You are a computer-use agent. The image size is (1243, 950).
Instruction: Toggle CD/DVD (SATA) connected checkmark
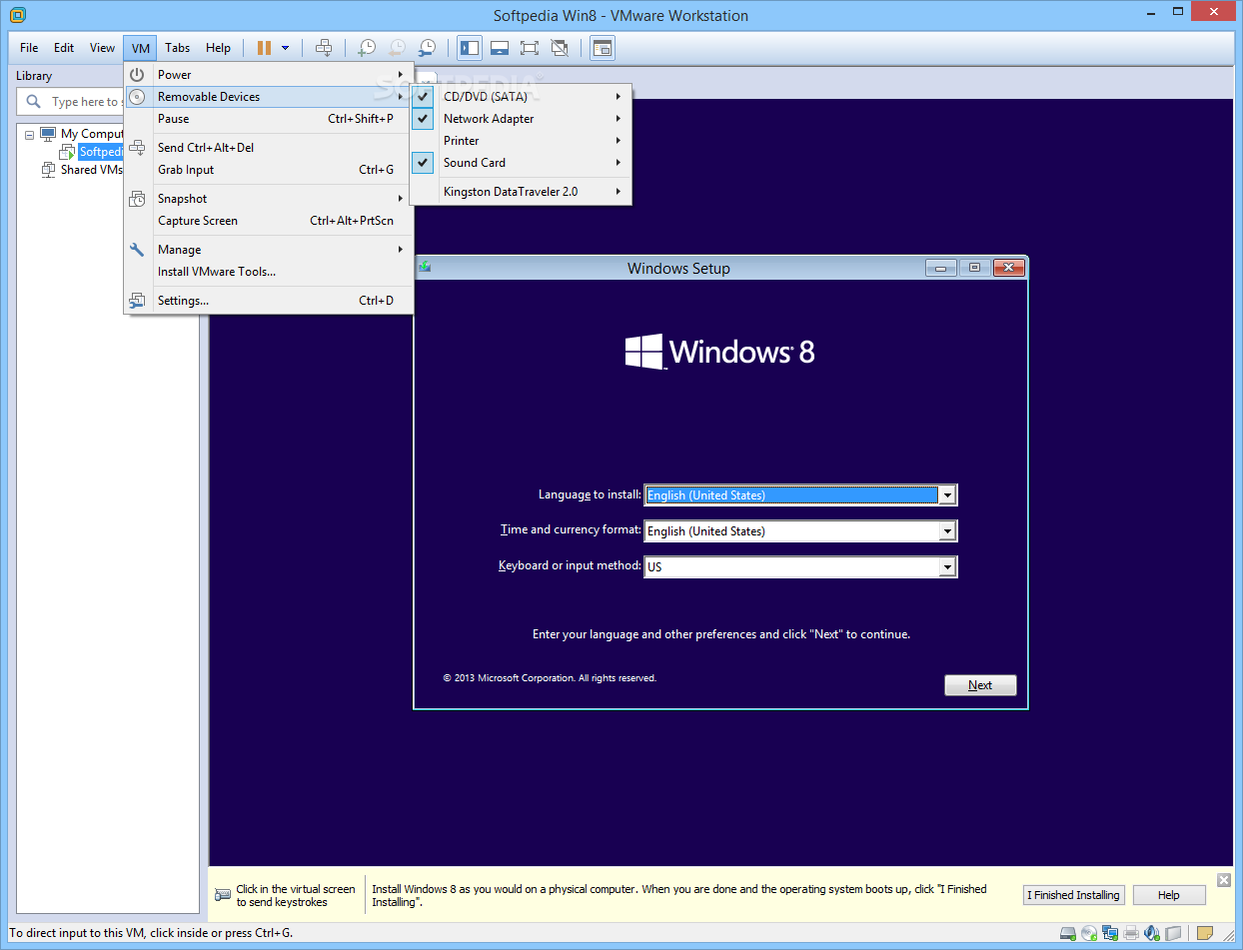click(x=423, y=97)
